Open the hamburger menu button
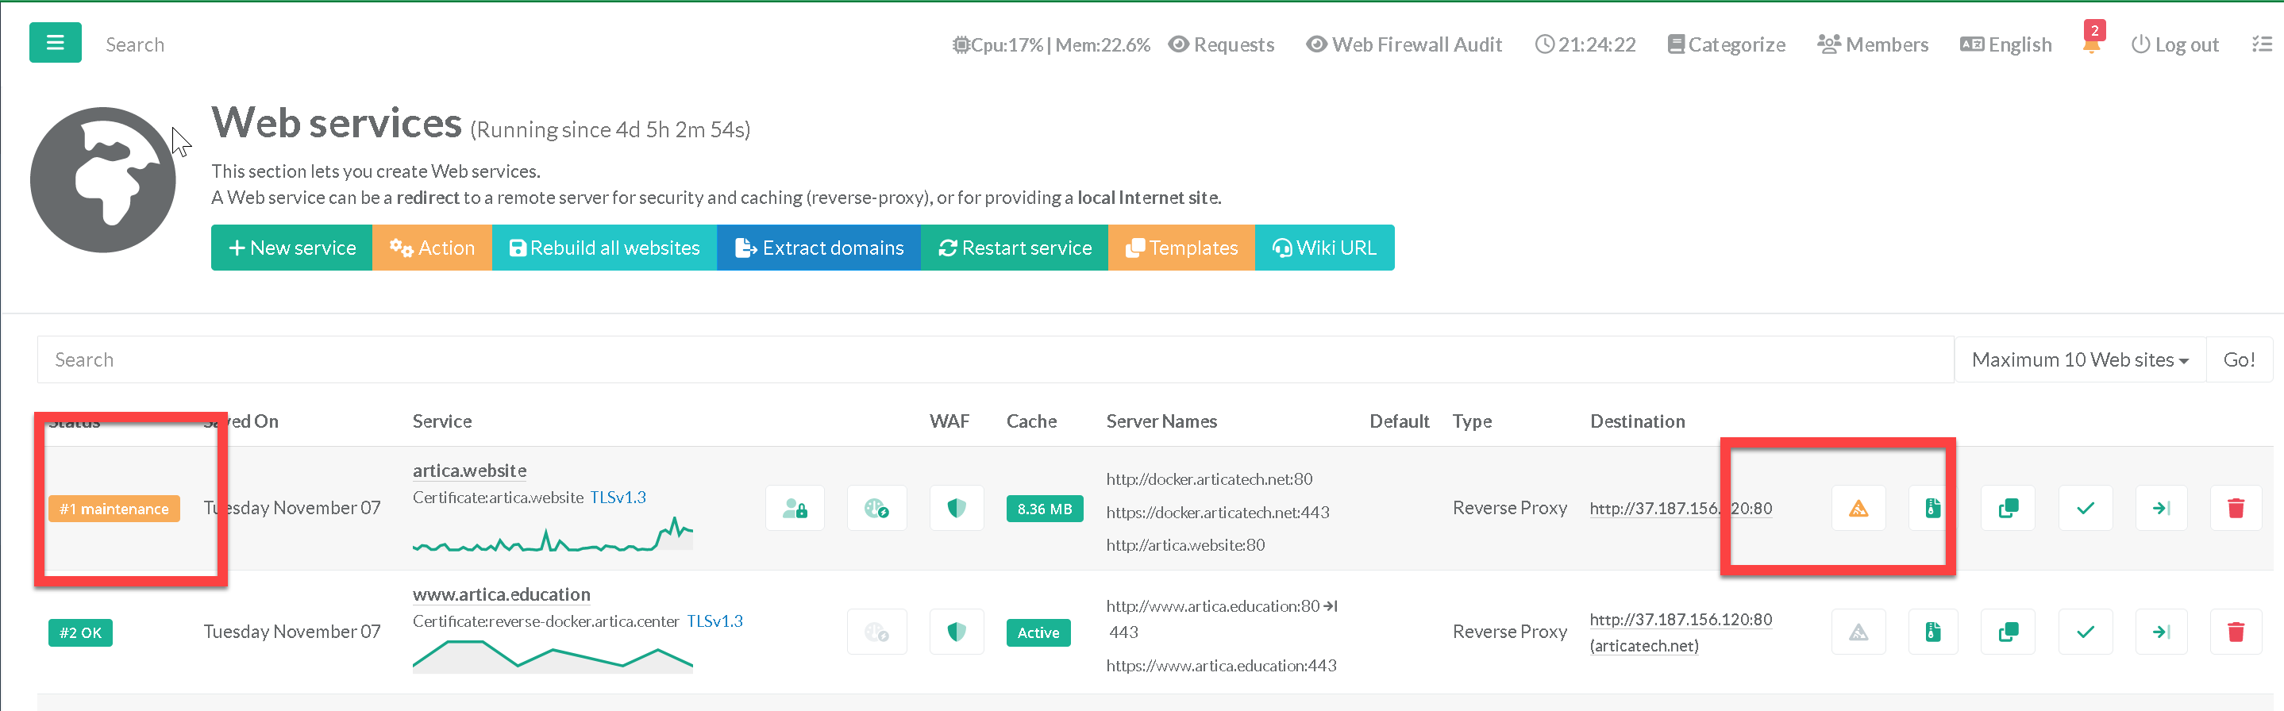Screen dimensions: 2284x711 [x=55, y=43]
